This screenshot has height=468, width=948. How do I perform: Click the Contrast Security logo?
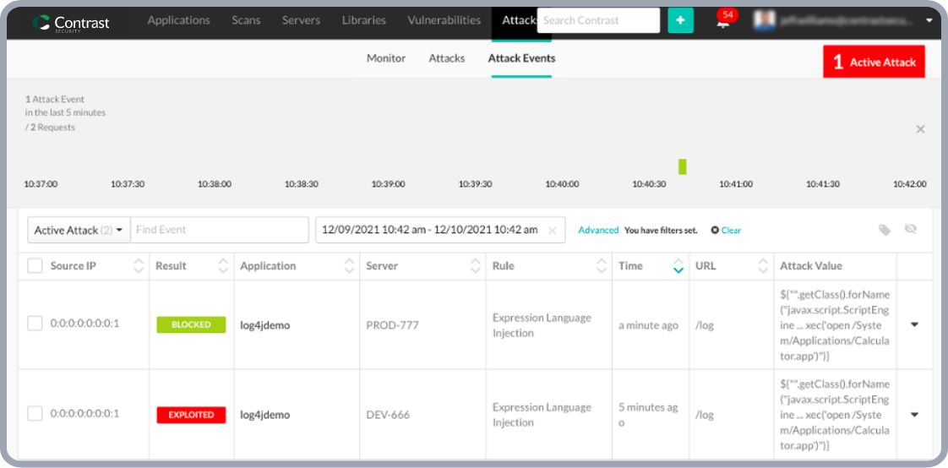(x=71, y=23)
